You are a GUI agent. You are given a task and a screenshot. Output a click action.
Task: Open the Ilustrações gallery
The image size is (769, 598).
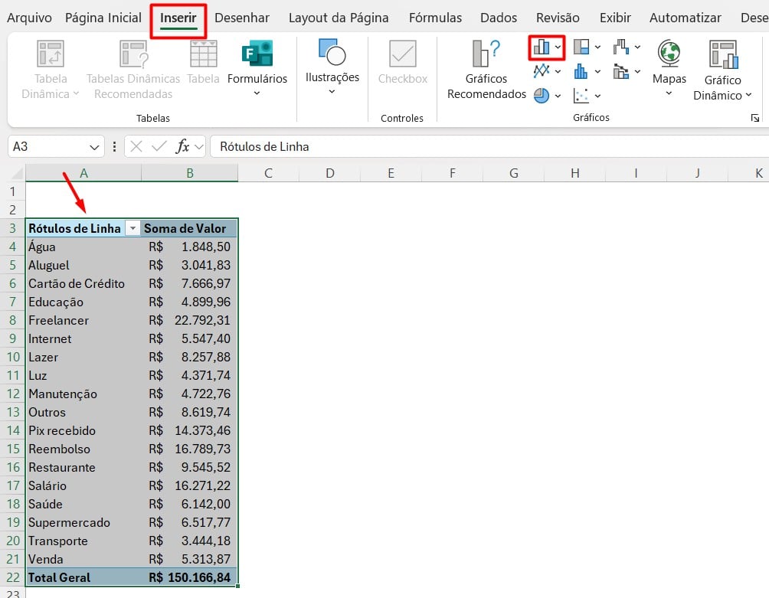point(332,67)
